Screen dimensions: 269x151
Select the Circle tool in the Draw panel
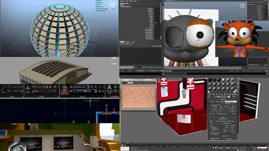click(x=9, y=91)
